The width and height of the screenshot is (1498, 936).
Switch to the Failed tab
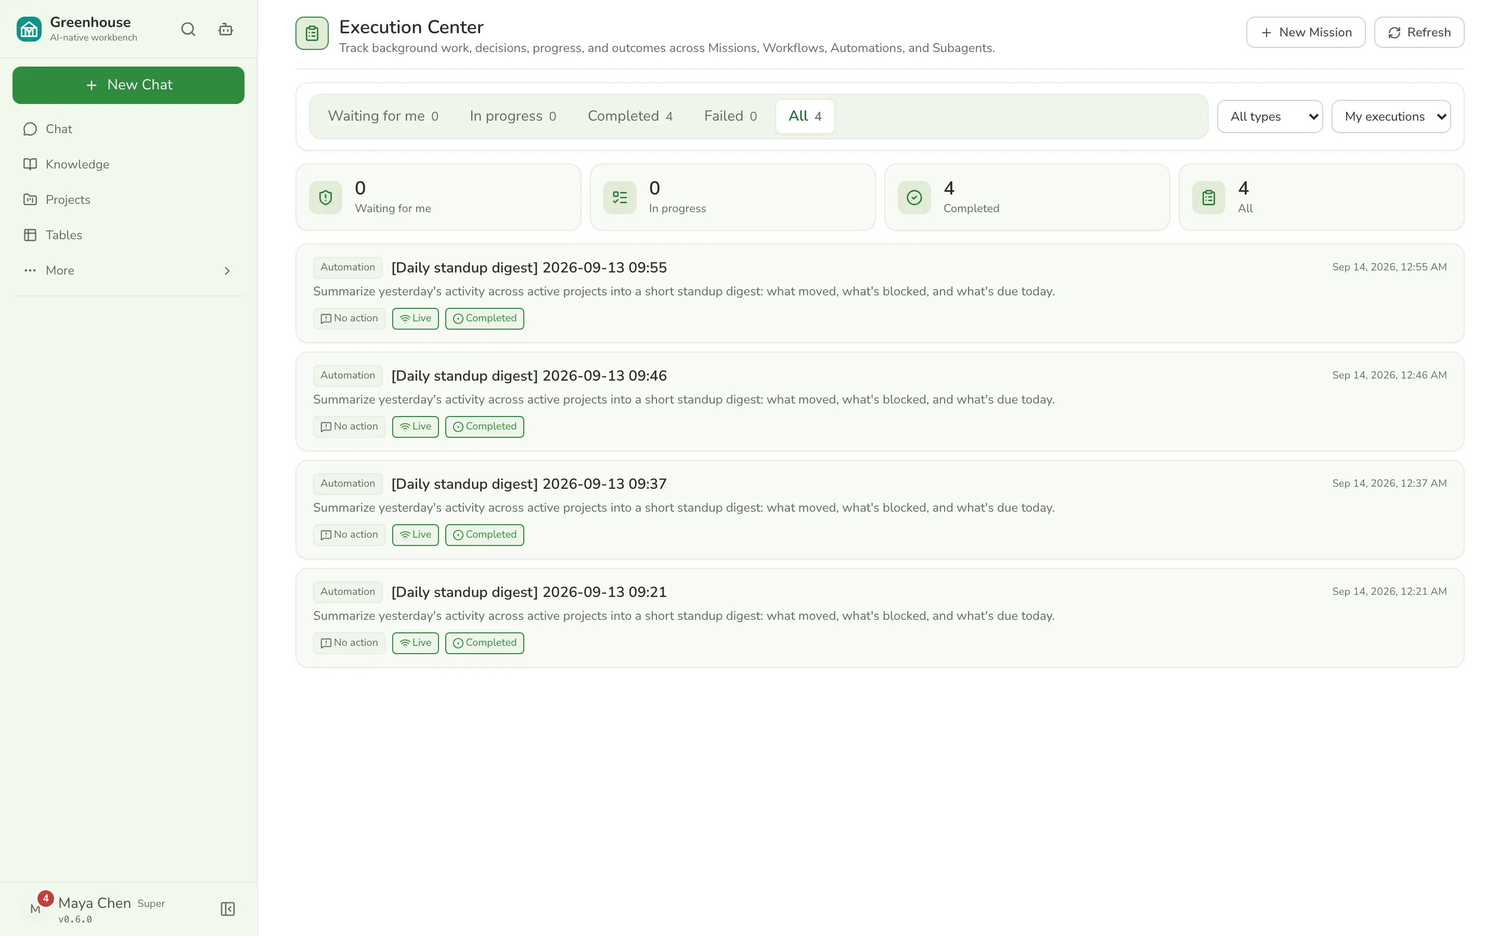point(730,116)
